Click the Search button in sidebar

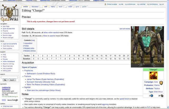pyautogui.click(x=12, y=80)
